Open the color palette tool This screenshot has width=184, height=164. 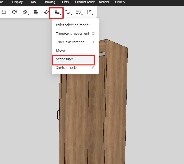[x=15, y=12]
